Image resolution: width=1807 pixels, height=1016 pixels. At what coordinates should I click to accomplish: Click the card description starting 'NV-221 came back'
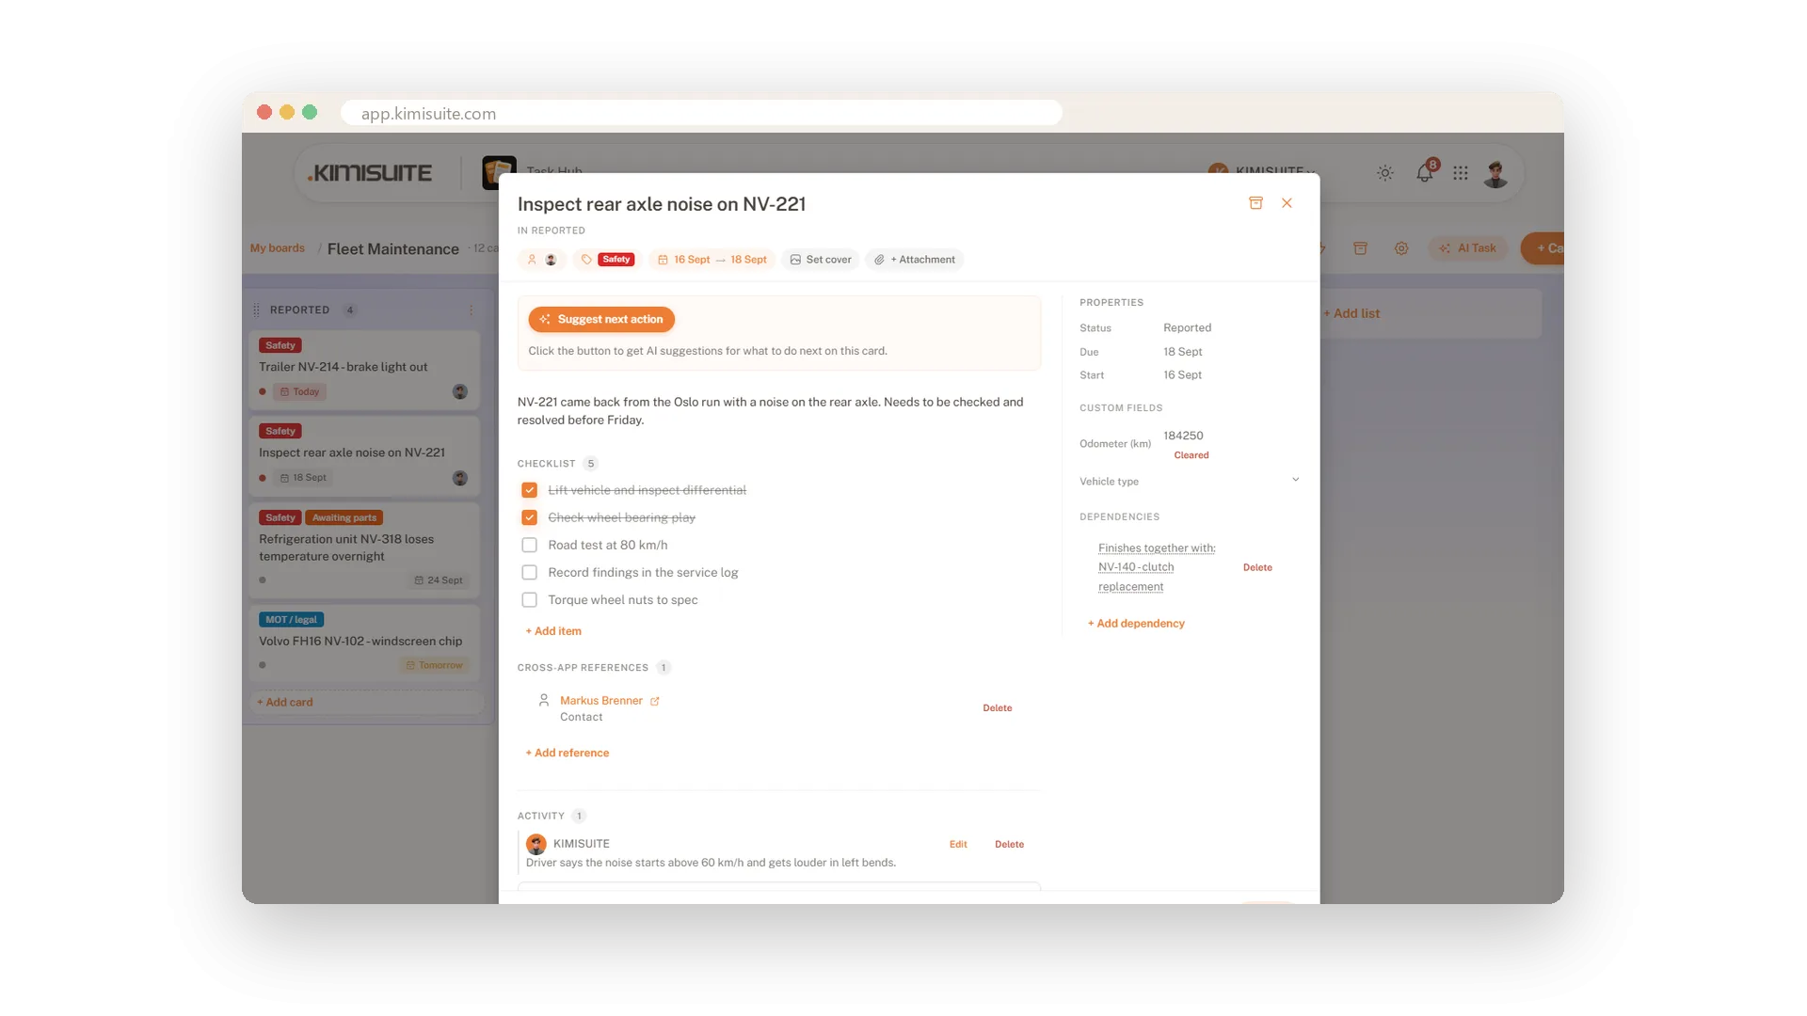coord(771,411)
